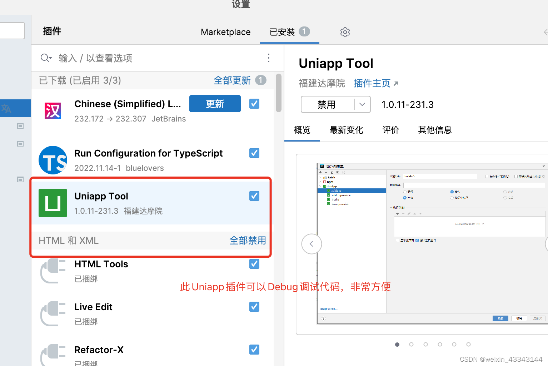The height and width of the screenshot is (366, 548).
Task: Click the 已下载 (已启用 3/3) header
Action: (80, 80)
